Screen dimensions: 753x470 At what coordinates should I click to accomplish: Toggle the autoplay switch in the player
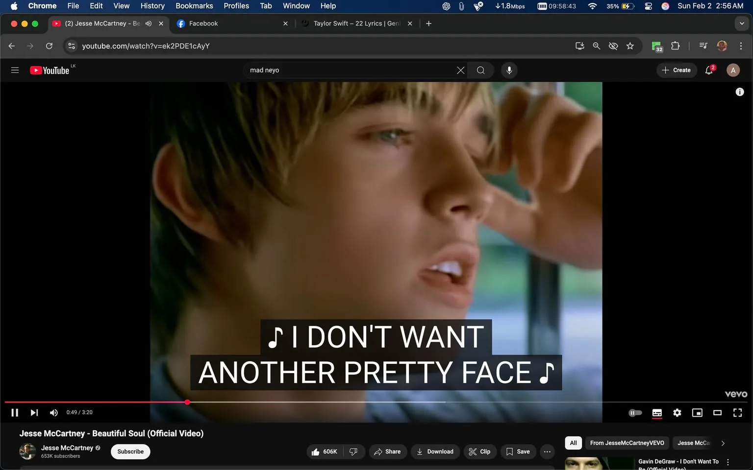635,412
